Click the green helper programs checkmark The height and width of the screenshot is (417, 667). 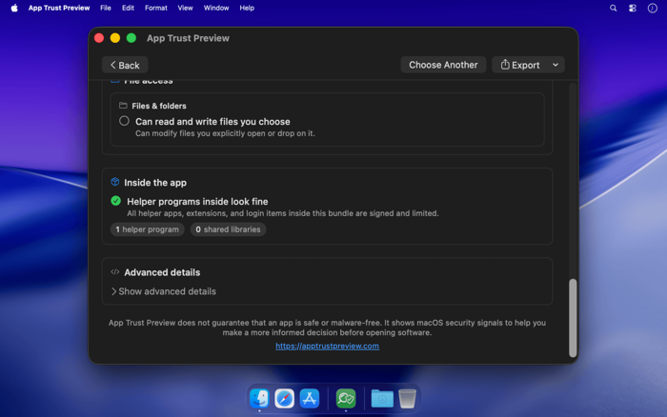coord(115,201)
